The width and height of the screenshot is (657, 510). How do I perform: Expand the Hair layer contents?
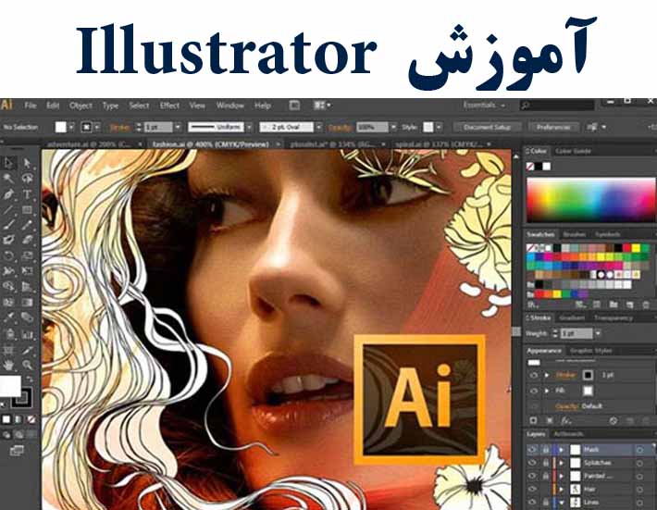(562, 489)
